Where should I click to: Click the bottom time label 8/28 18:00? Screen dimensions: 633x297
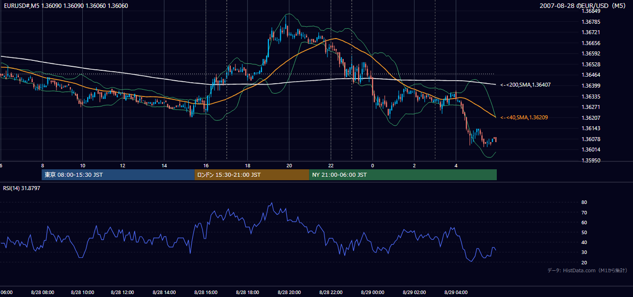click(x=247, y=292)
